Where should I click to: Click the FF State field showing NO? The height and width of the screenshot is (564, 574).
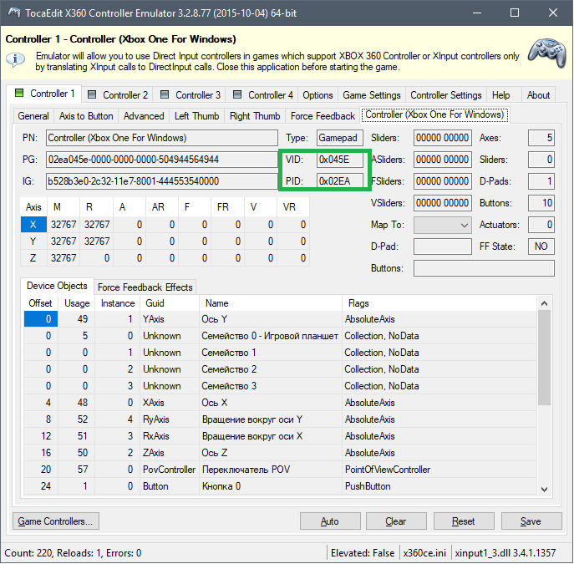tap(541, 246)
